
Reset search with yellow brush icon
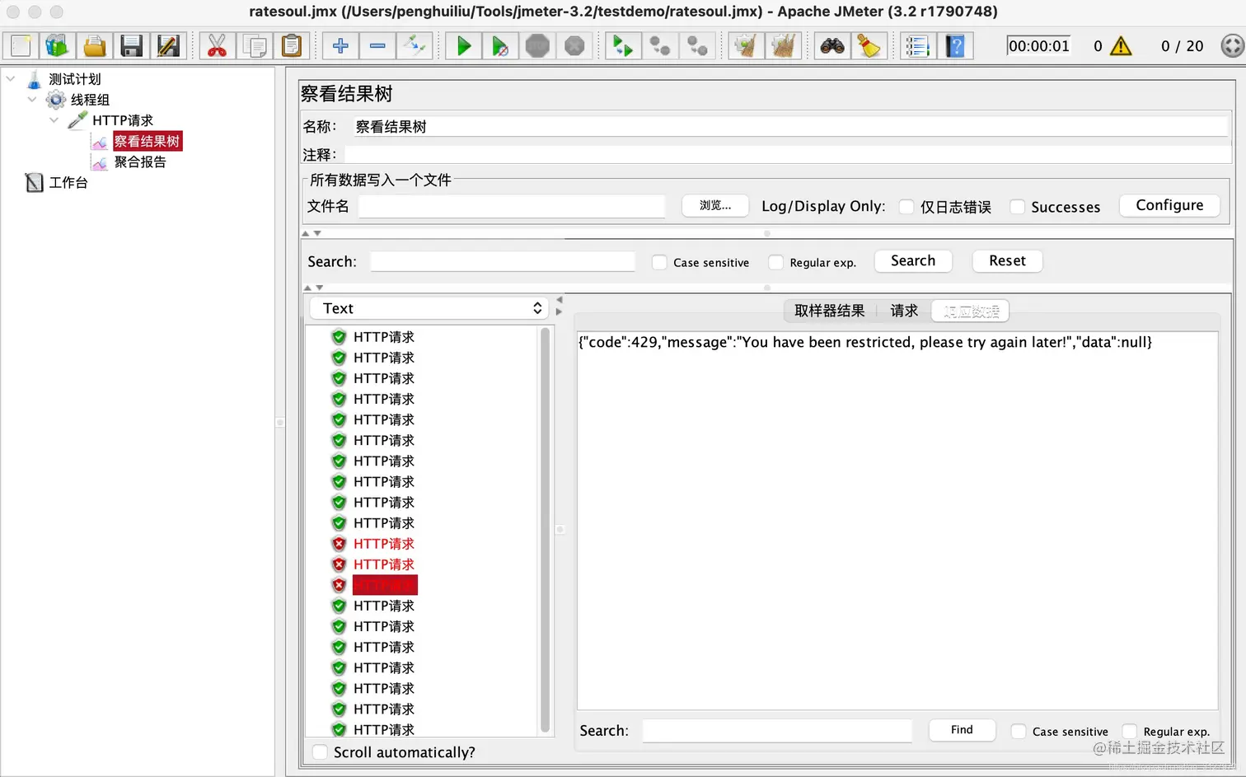tap(869, 45)
